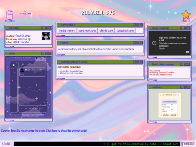
Task: Close the hater corner window
Action: 188,64
